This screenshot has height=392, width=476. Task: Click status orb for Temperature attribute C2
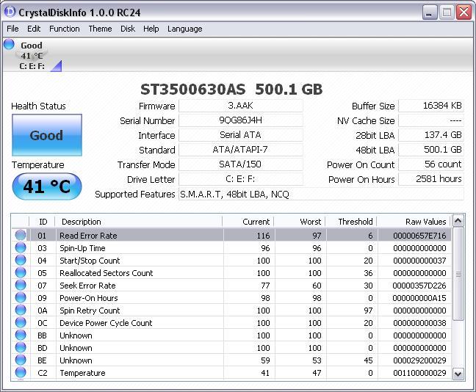pyautogui.click(x=21, y=372)
